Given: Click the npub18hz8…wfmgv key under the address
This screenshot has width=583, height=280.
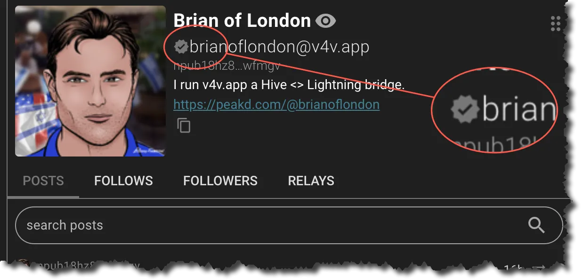Looking at the screenshot, I should point(227,66).
